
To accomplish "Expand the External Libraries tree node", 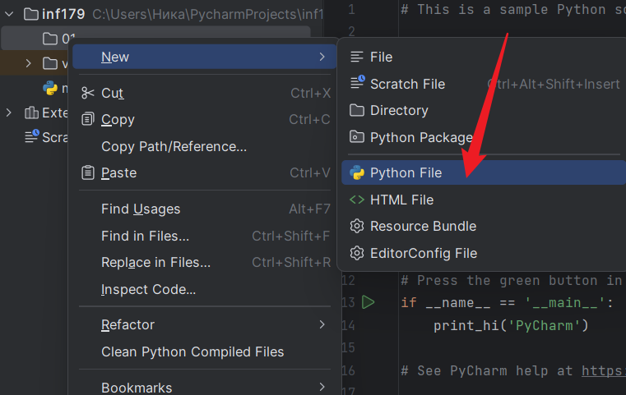I will point(10,113).
